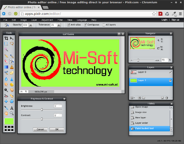Screen dimensions: 184x144
Task: Select the Type text tool
Action: point(12,108)
